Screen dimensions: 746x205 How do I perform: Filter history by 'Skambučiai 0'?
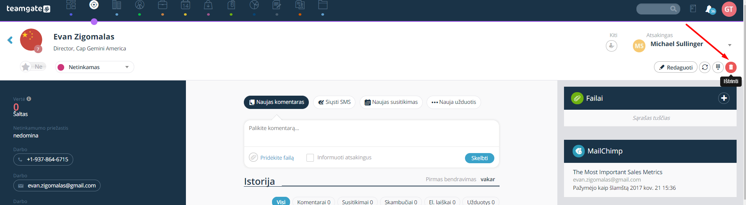(401, 202)
